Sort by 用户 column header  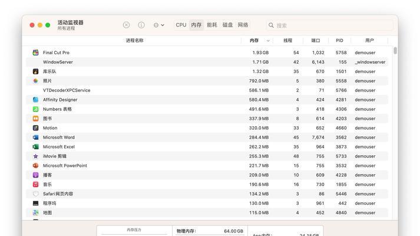[369, 41]
